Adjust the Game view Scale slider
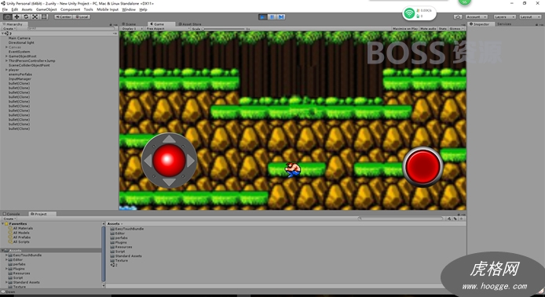Viewport: 545px width, 297px height. [x=224, y=28]
